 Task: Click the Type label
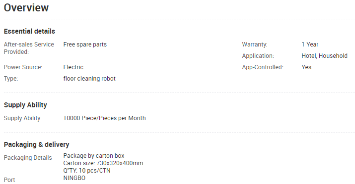point(11,79)
